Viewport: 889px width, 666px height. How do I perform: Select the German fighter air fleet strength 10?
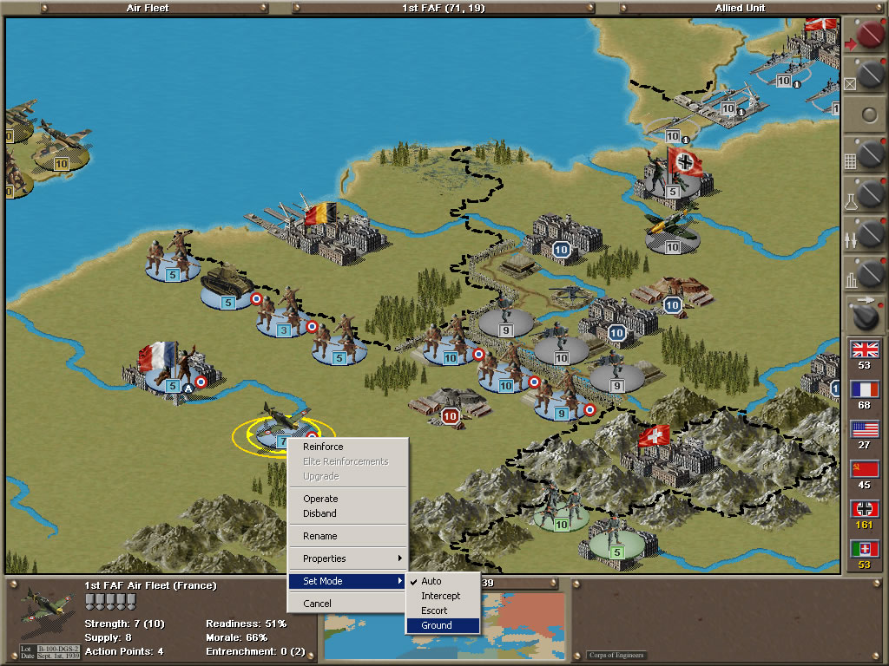[672, 235]
